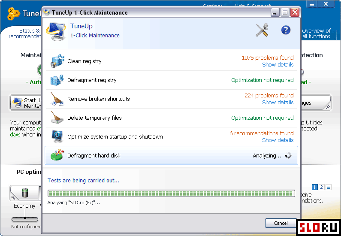This screenshot has height=236, width=341.
Task: Click 'Tests are being carried out...' text
Action: [x=83, y=180]
